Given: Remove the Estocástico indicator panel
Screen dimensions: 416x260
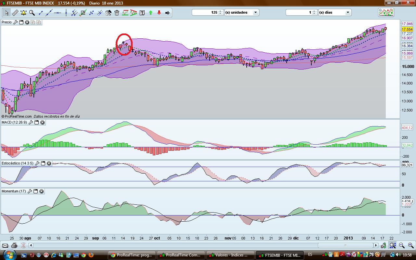Looking at the screenshot, I should tap(49, 163).
